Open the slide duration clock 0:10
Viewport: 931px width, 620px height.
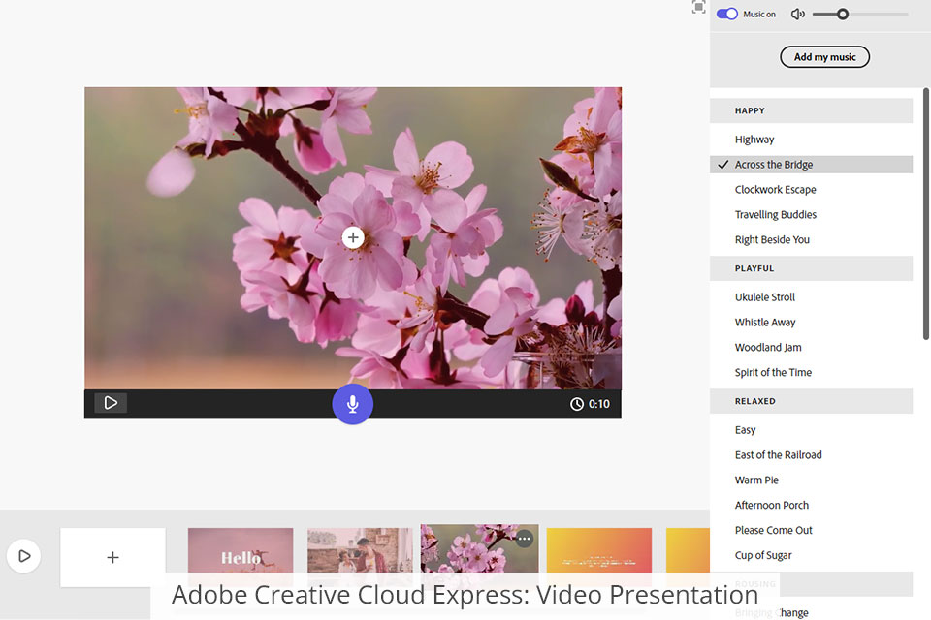click(x=590, y=404)
